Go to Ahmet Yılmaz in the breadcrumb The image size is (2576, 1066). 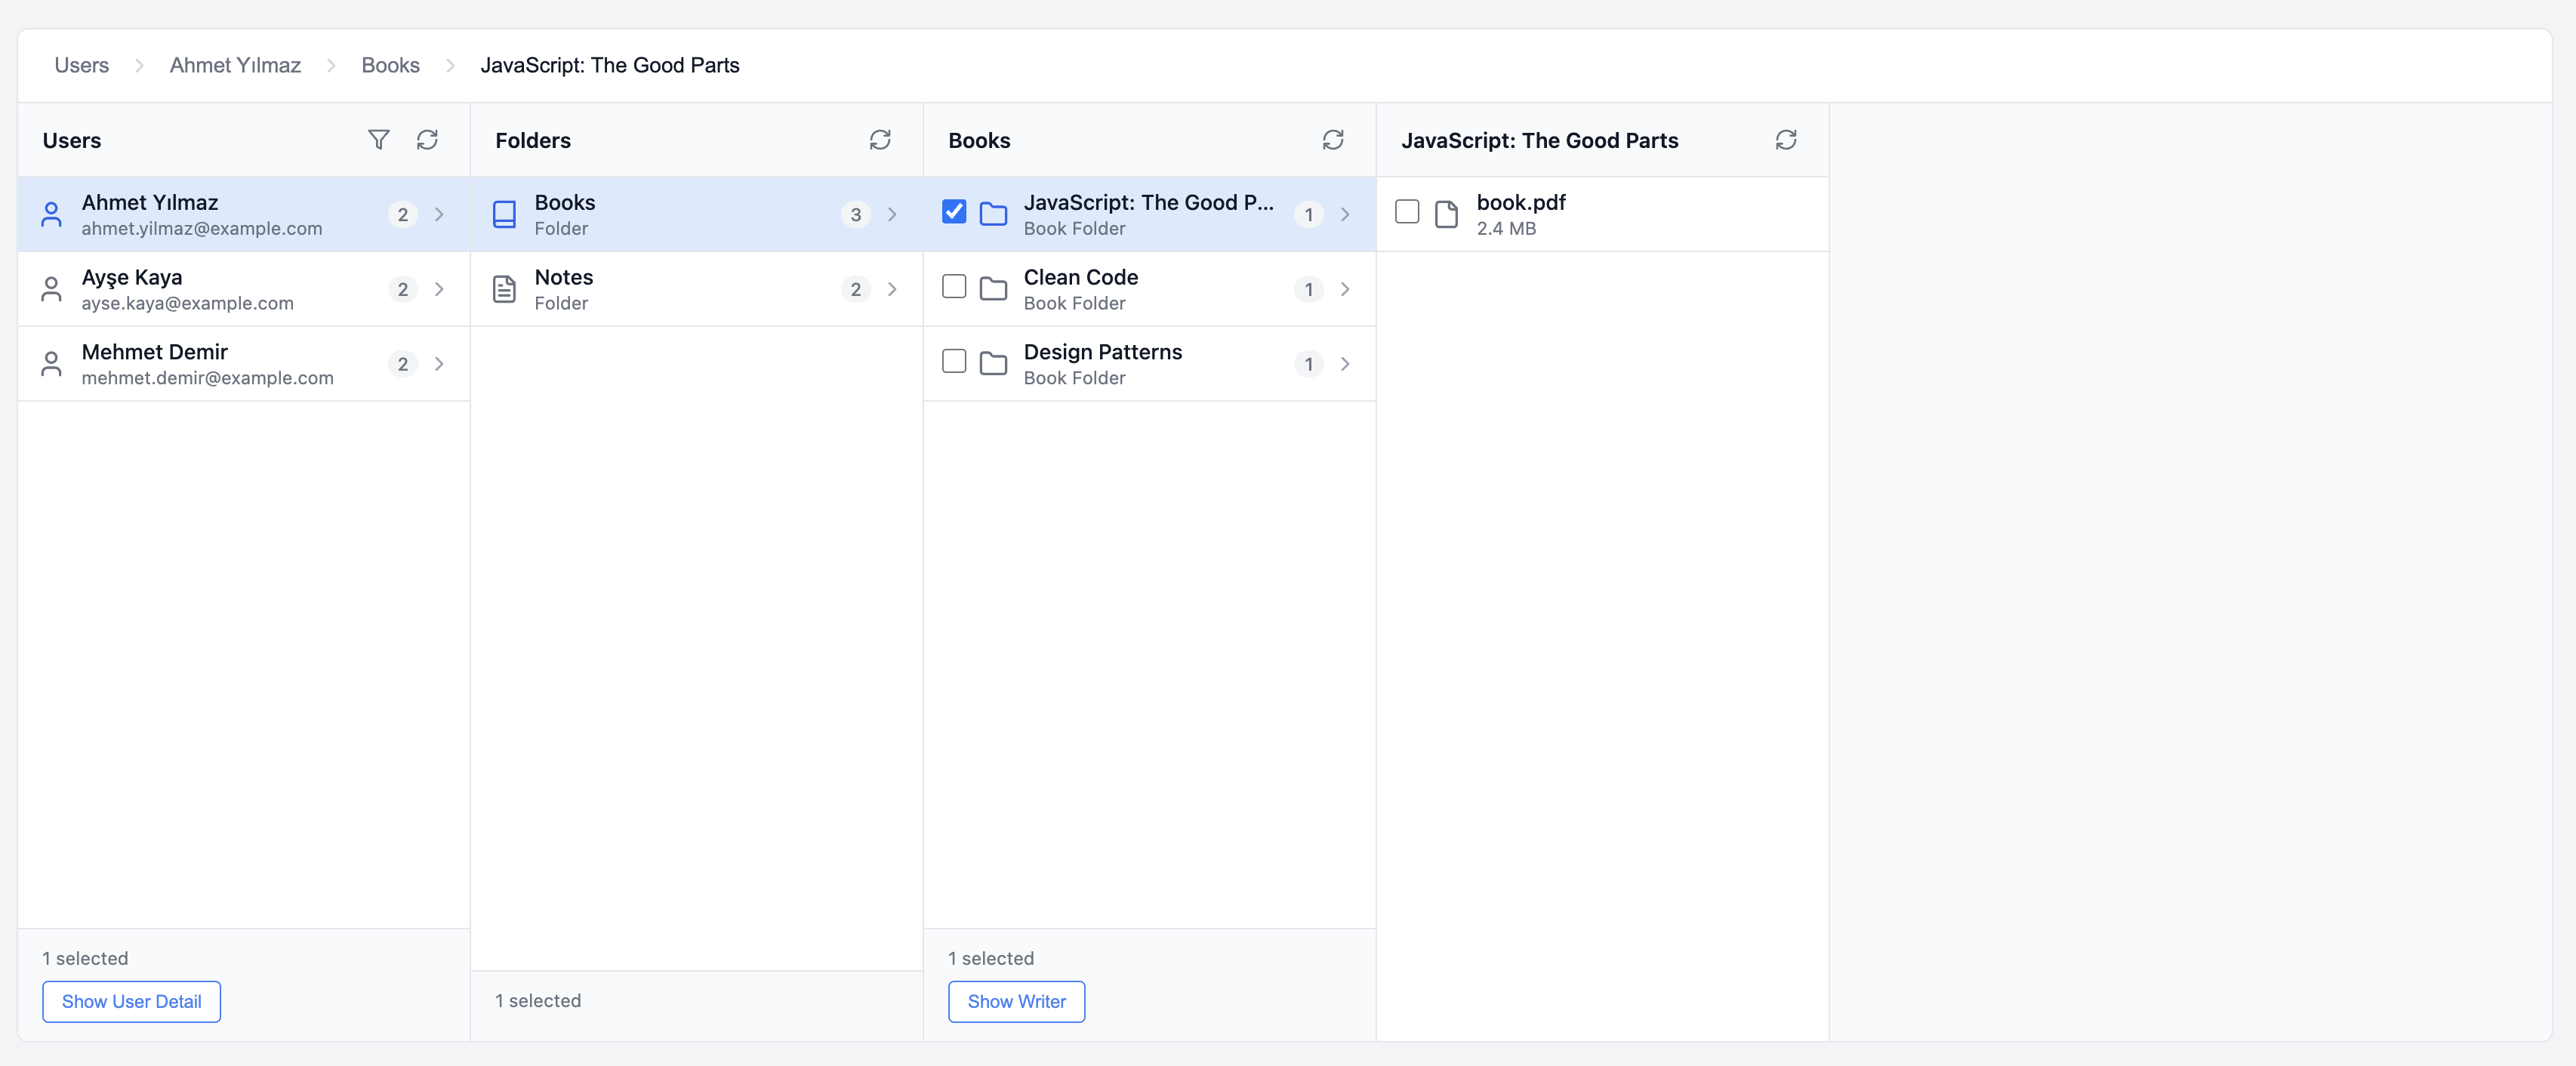pyautogui.click(x=235, y=65)
